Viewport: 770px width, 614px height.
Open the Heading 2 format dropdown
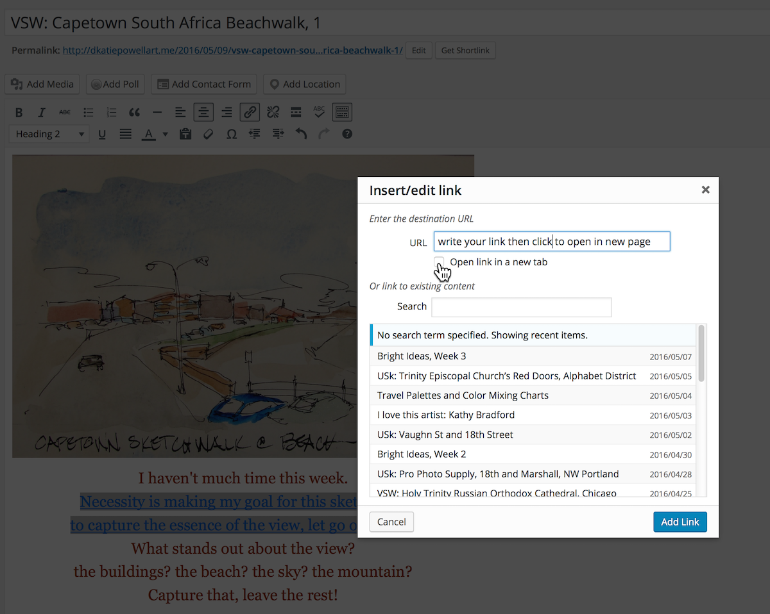pos(49,134)
